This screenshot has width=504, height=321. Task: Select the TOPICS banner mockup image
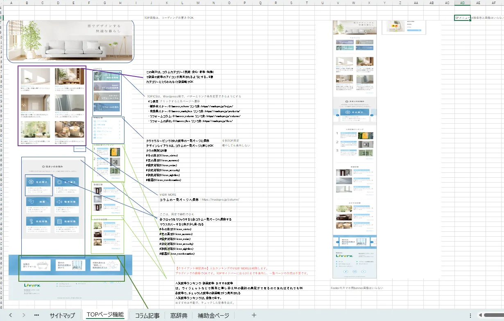(107, 92)
